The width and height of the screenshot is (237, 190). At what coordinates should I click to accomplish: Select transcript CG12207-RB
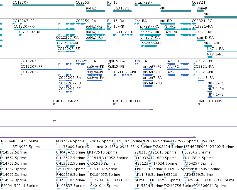pyautogui.click(x=23, y=21)
